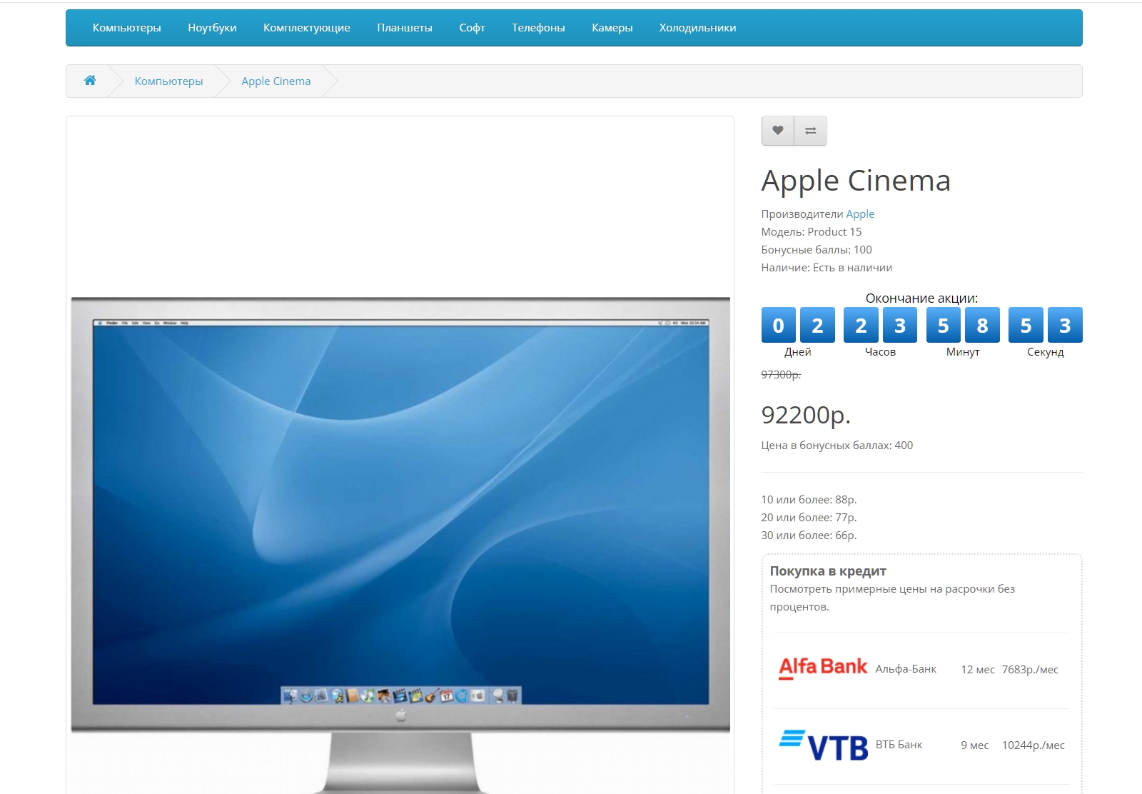Screen dimensions: 1142x794
Task: Go to the home page via house icon
Action: click(90, 81)
